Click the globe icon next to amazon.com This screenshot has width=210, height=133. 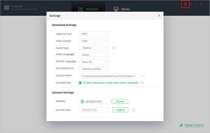[83, 101]
